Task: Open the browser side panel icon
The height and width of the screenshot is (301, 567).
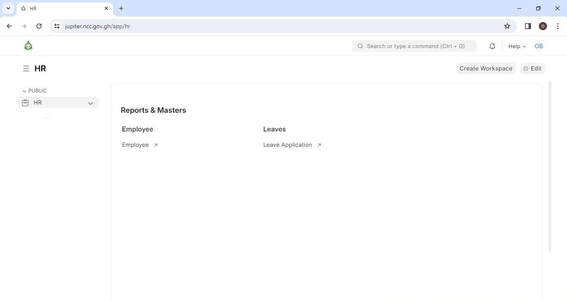Action: 528,26
